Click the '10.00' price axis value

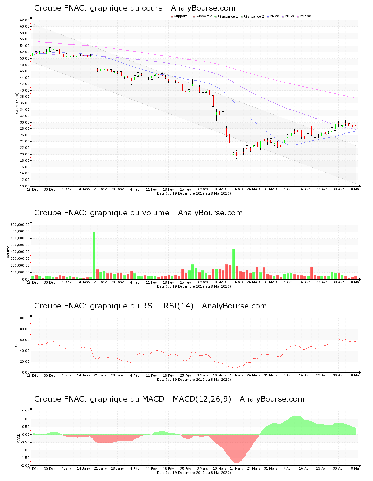point(25,186)
